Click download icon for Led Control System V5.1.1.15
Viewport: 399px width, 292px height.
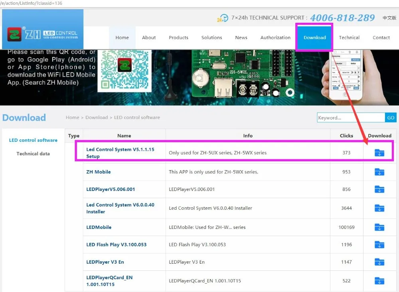tap(379, 153)
